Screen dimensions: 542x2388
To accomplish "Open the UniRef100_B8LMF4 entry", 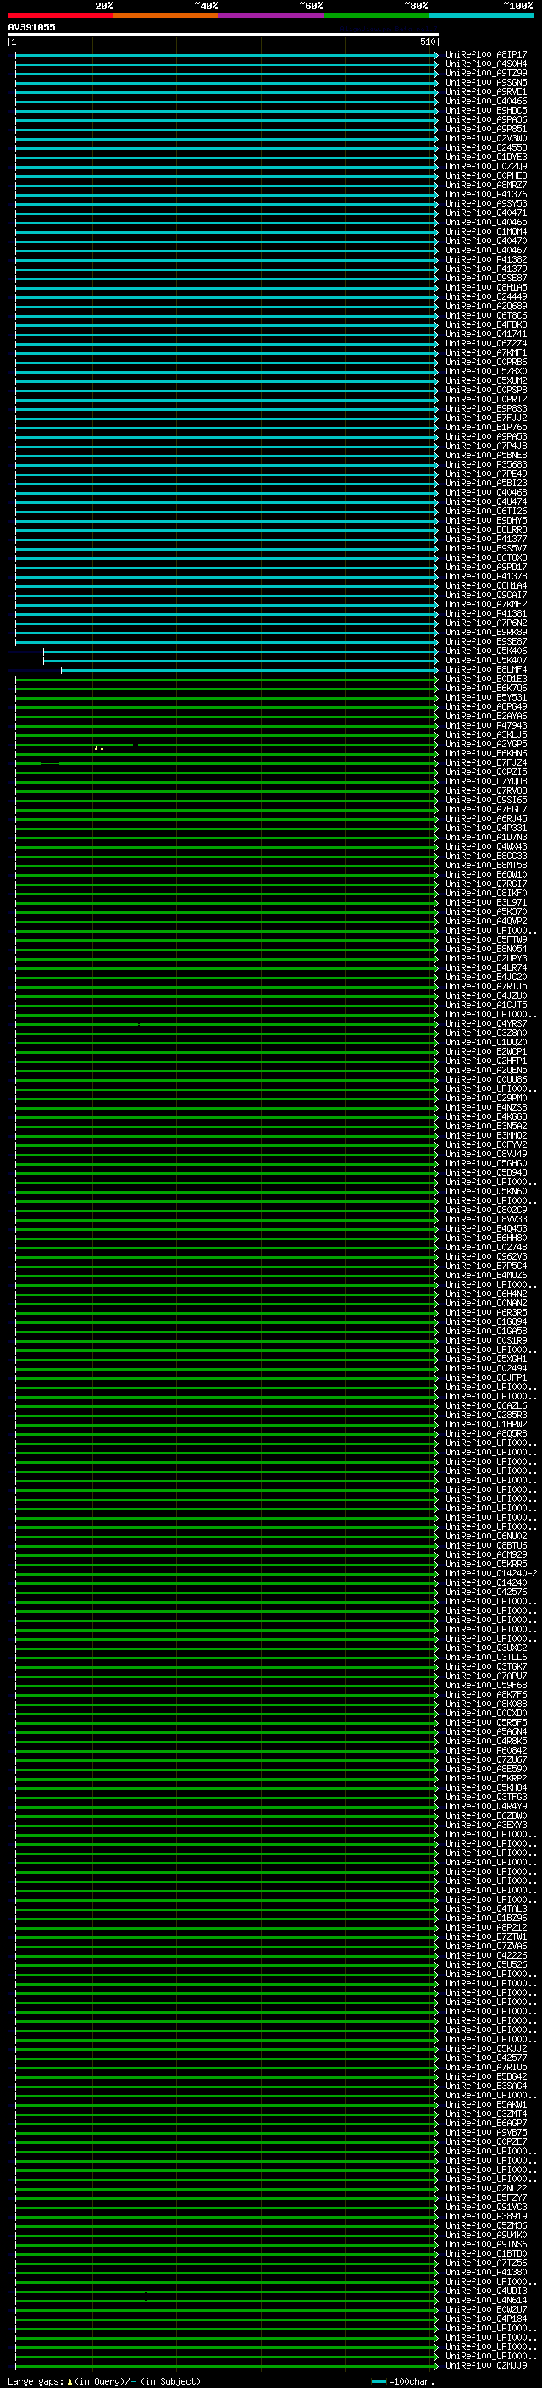I will tap(486, 669).
